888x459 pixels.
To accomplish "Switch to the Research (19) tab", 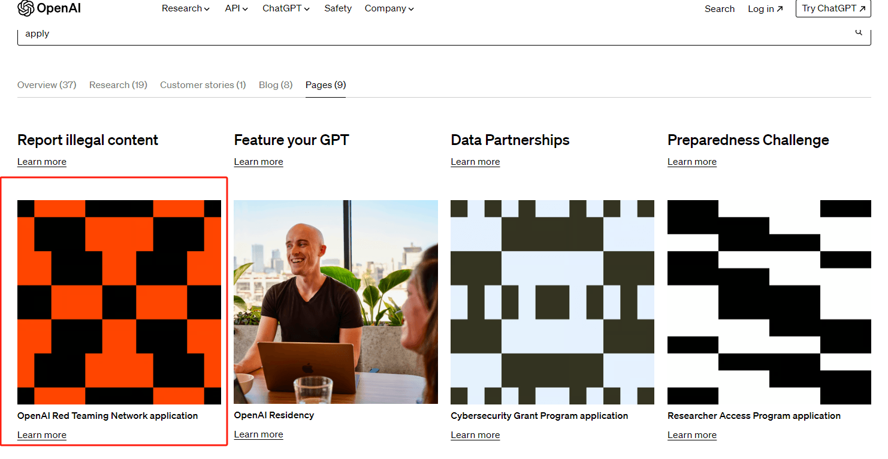I will coord(118,85).
